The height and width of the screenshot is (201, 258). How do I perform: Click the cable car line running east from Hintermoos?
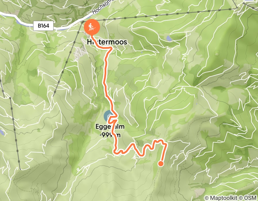coord(160,15)
